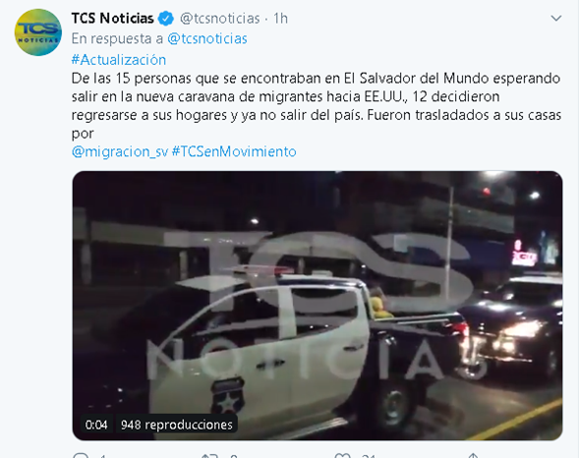Viewport: 579px width, 458px height.
Task: Play the police pickup video
Action: point(318,306)
